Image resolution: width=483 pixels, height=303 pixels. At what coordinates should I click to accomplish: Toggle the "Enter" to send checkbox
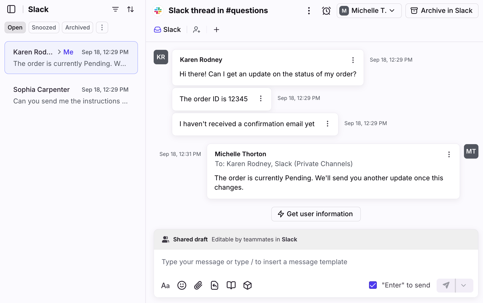click(x=373, y=285)
